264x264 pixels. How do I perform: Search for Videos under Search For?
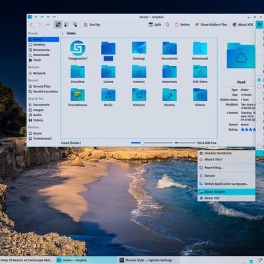click(x=44, y=120)
